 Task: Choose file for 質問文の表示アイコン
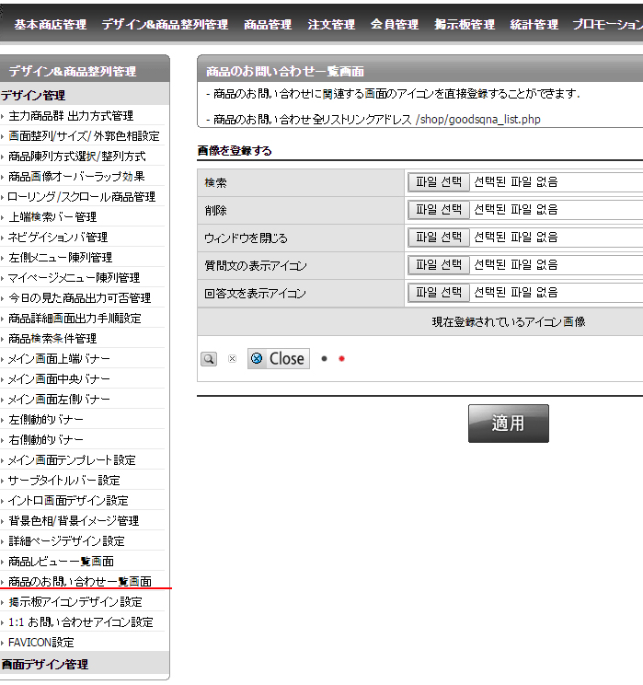point(439,265)
